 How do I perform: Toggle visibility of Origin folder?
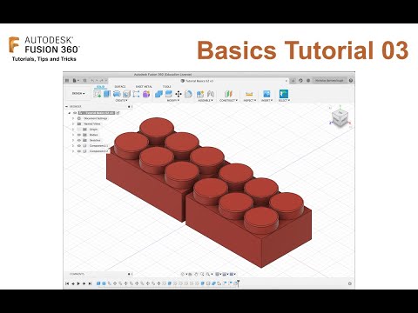(x=79, y=130)
